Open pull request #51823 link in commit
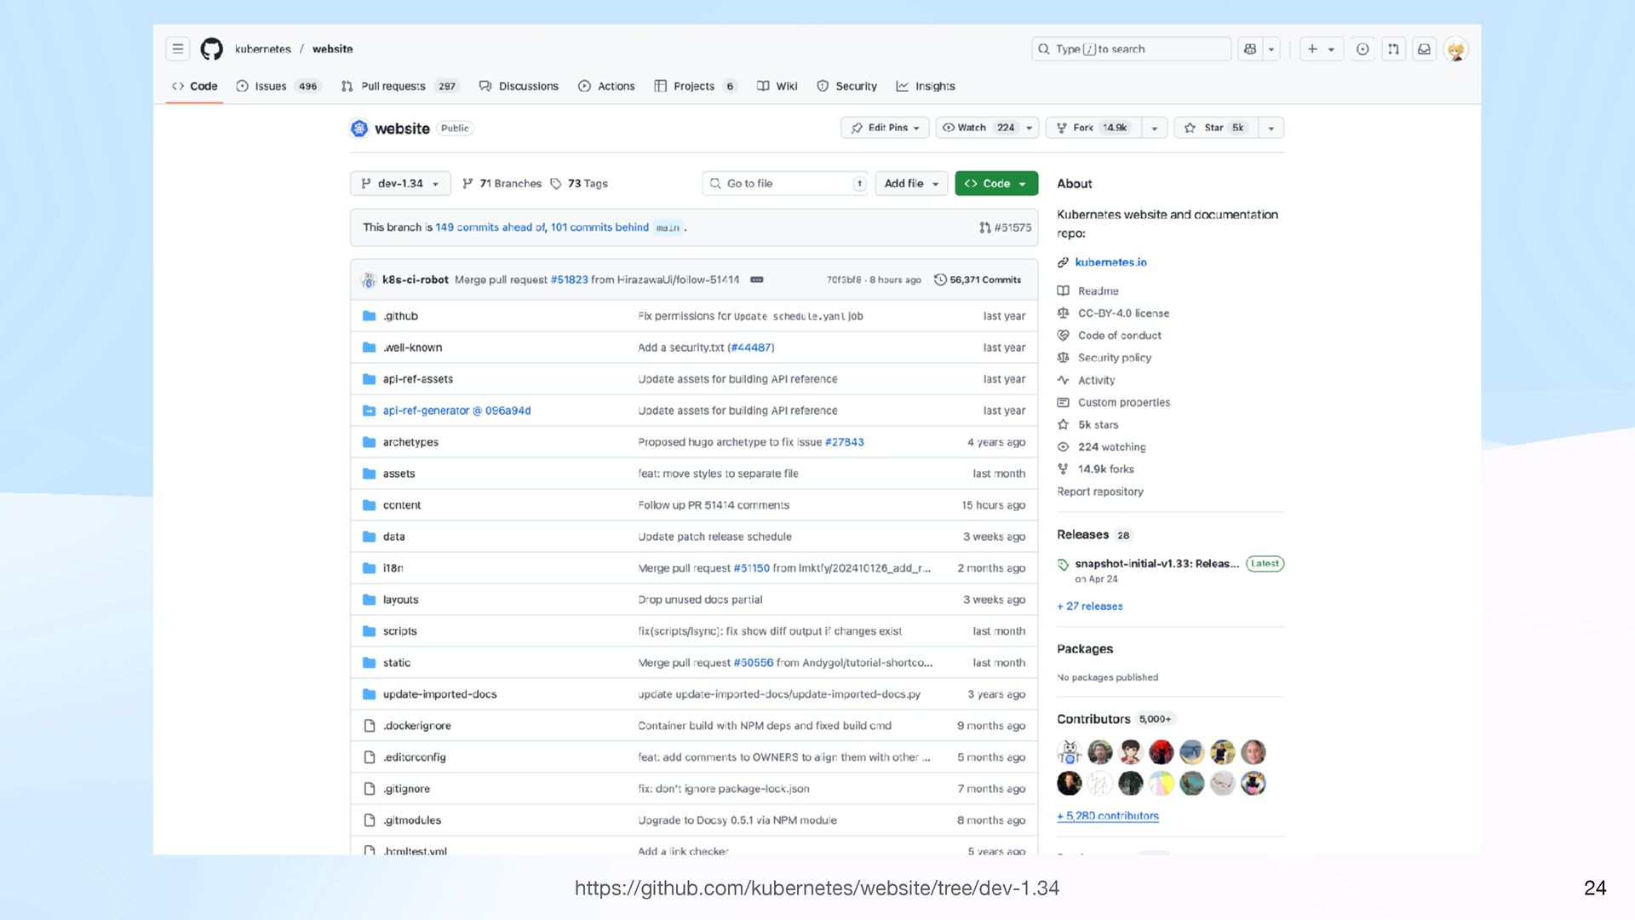The image size is (1635, 920). (x=569, y=279)
